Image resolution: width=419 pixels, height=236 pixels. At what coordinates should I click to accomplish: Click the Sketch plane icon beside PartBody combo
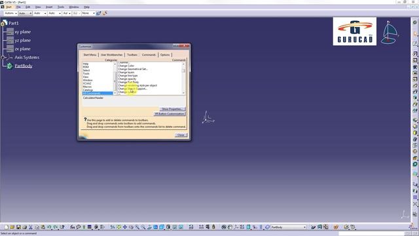(x=267, y=227)
